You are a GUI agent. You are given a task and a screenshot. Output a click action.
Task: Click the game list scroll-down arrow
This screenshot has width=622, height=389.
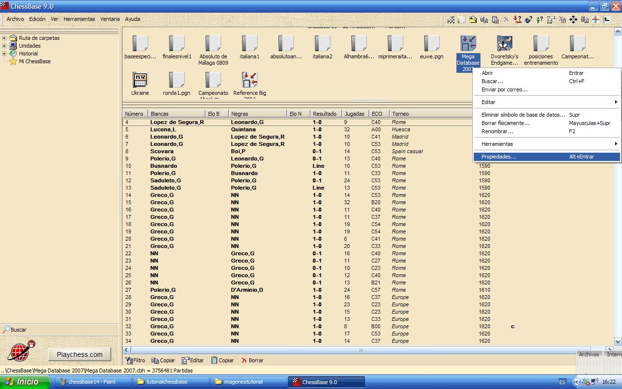pyautogui.click(x=618, y=341)
